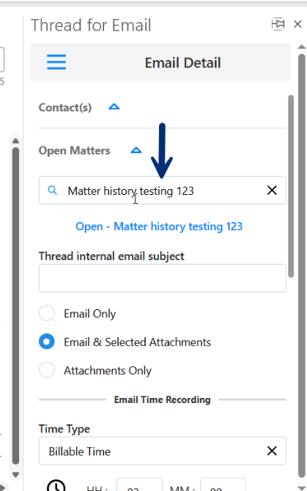This screenshot has height=491, width=307.
Task: Click the search magnifier icon in matter field
Action: (52, 190)
